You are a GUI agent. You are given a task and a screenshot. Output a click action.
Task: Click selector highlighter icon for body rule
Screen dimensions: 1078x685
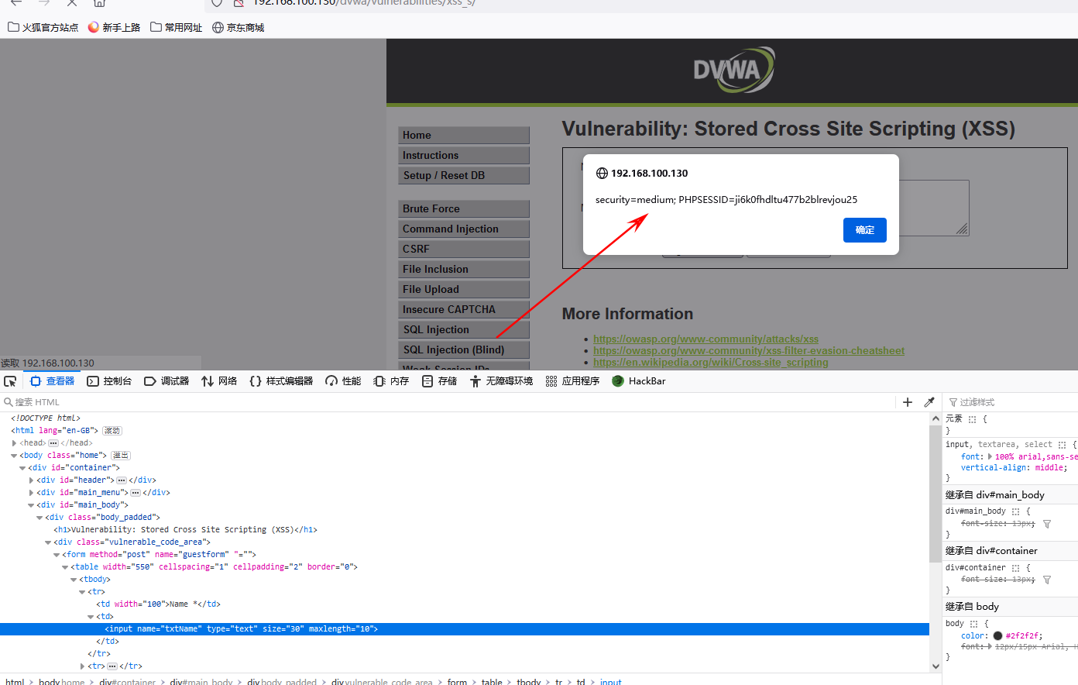974,624
